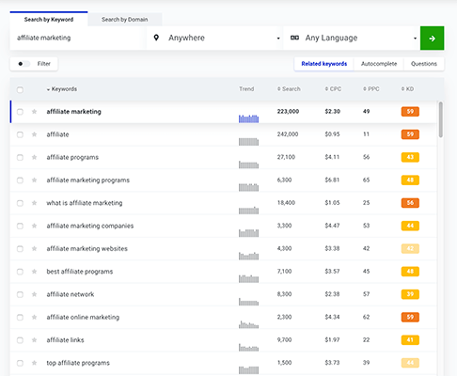Screen dimensions: 457x376
Task: Click the results table vertical scrollbar
Action: [x=441, y=119]
